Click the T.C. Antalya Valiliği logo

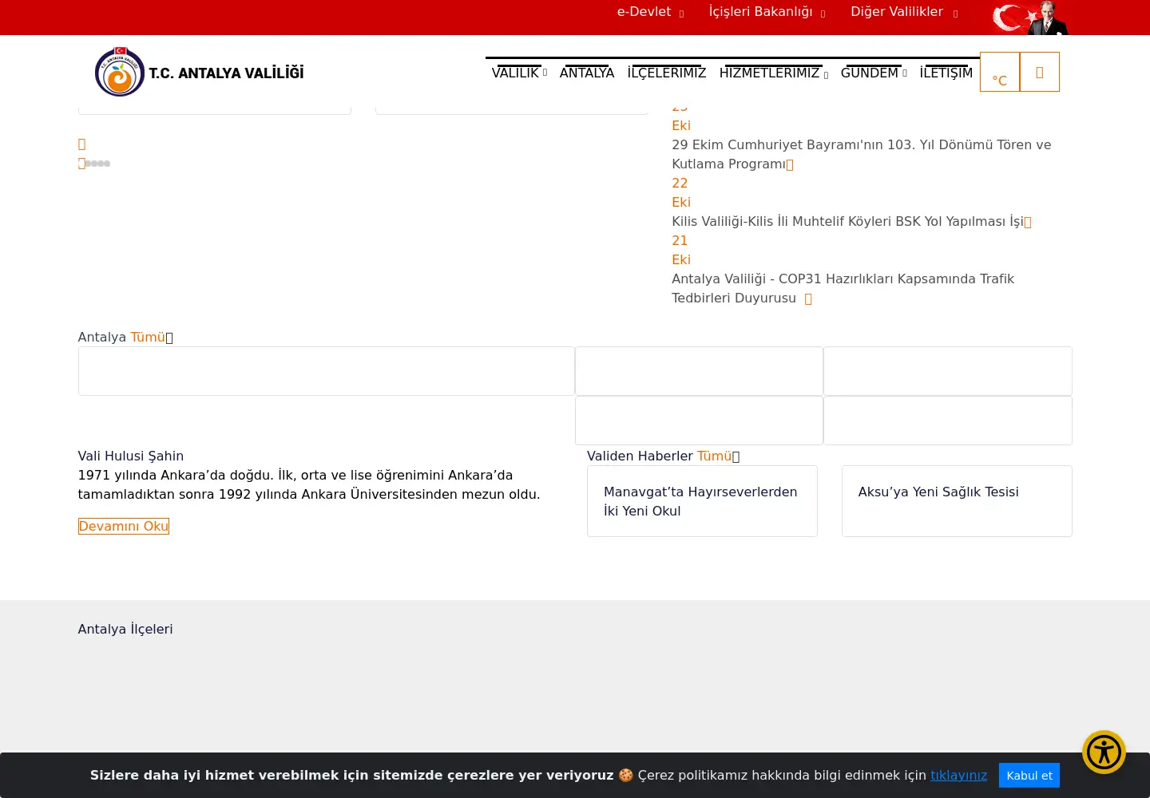[199, 72]
